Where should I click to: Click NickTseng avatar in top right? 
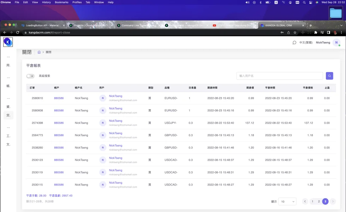pyautogui.click(x=336, y=42)
